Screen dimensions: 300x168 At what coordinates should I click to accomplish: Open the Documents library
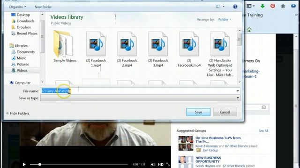click(25, 52)
